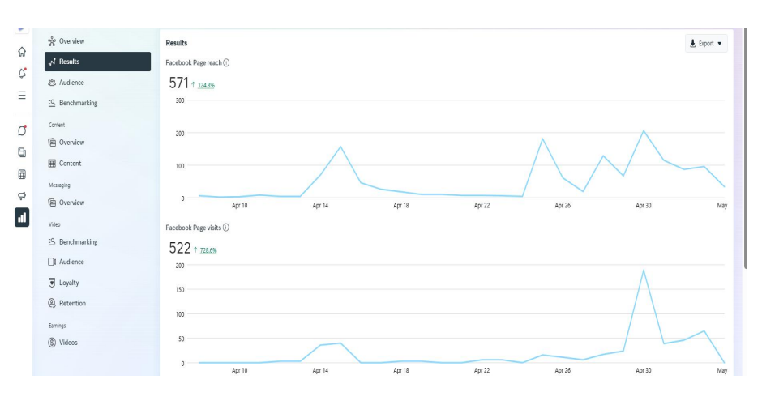Open the Export dropdown
The height and width of the screenshot is (405, 762).
point(706,43)
